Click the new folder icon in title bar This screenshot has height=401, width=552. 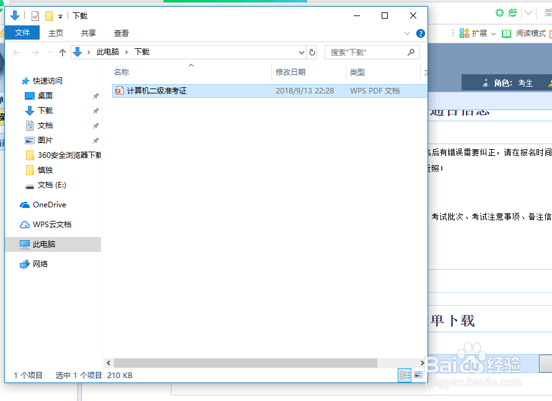click(x=50, y=16)
